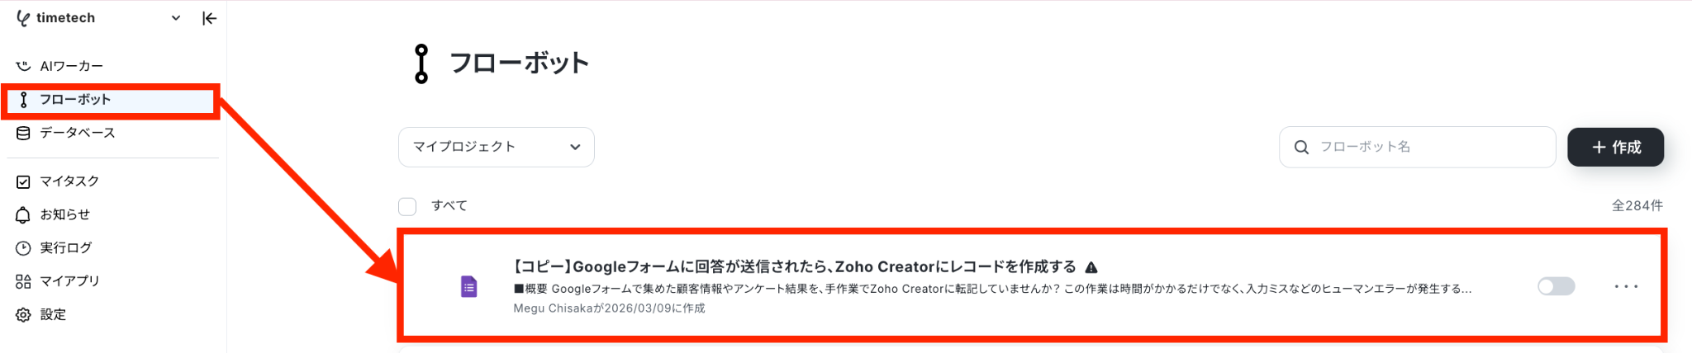The width and height of the screenshot is (1692, 353).
Task: Open マイタスク in the sidebar
Action: (x=111, y=181)
